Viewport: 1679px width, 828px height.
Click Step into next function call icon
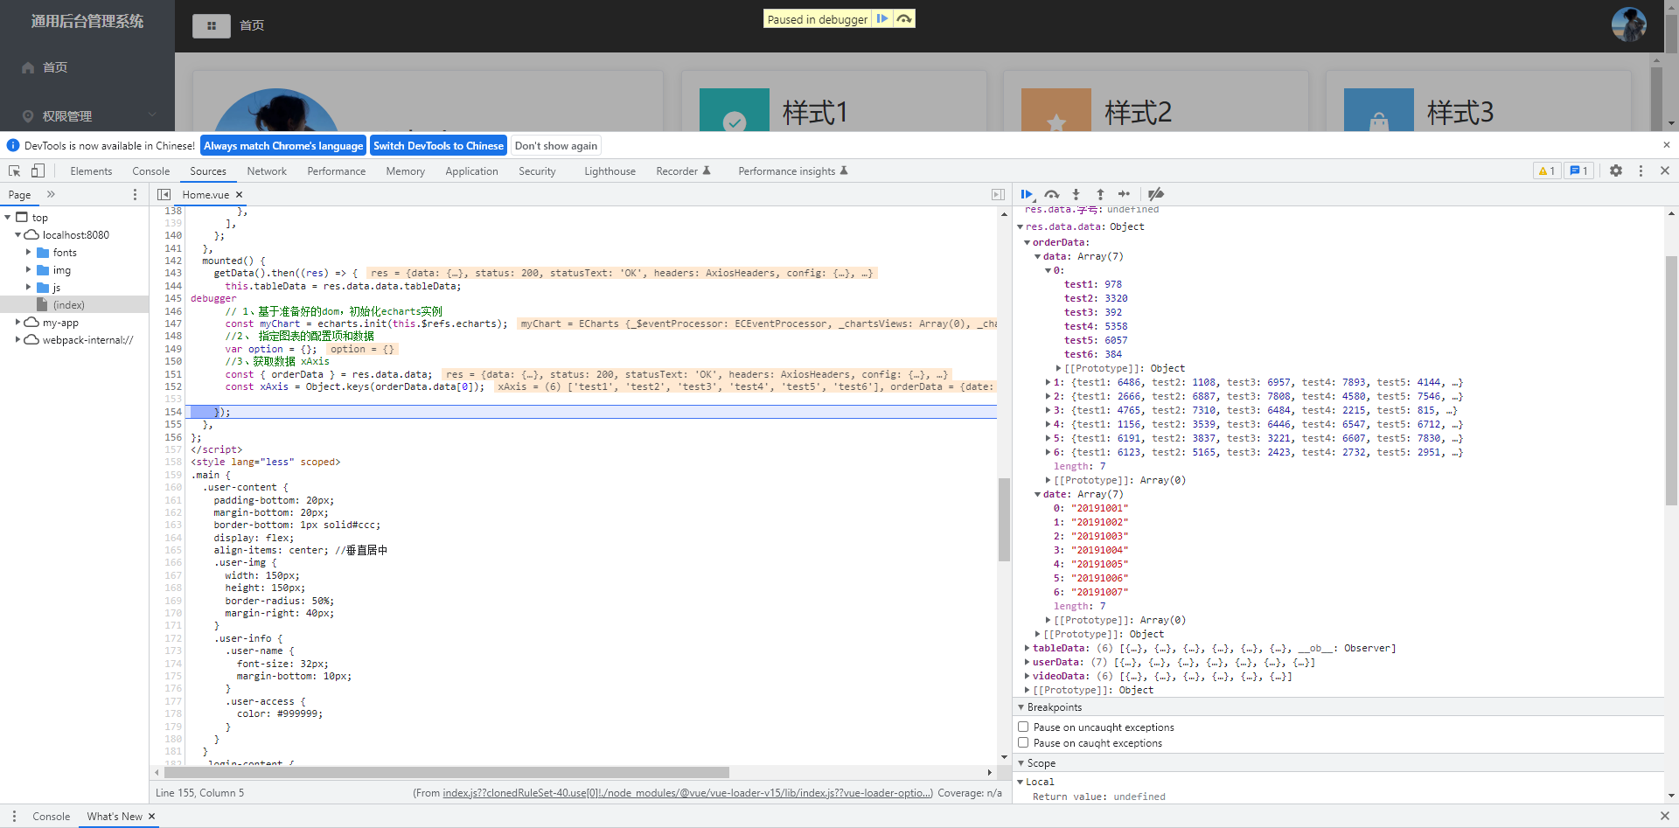(1076, 194)
